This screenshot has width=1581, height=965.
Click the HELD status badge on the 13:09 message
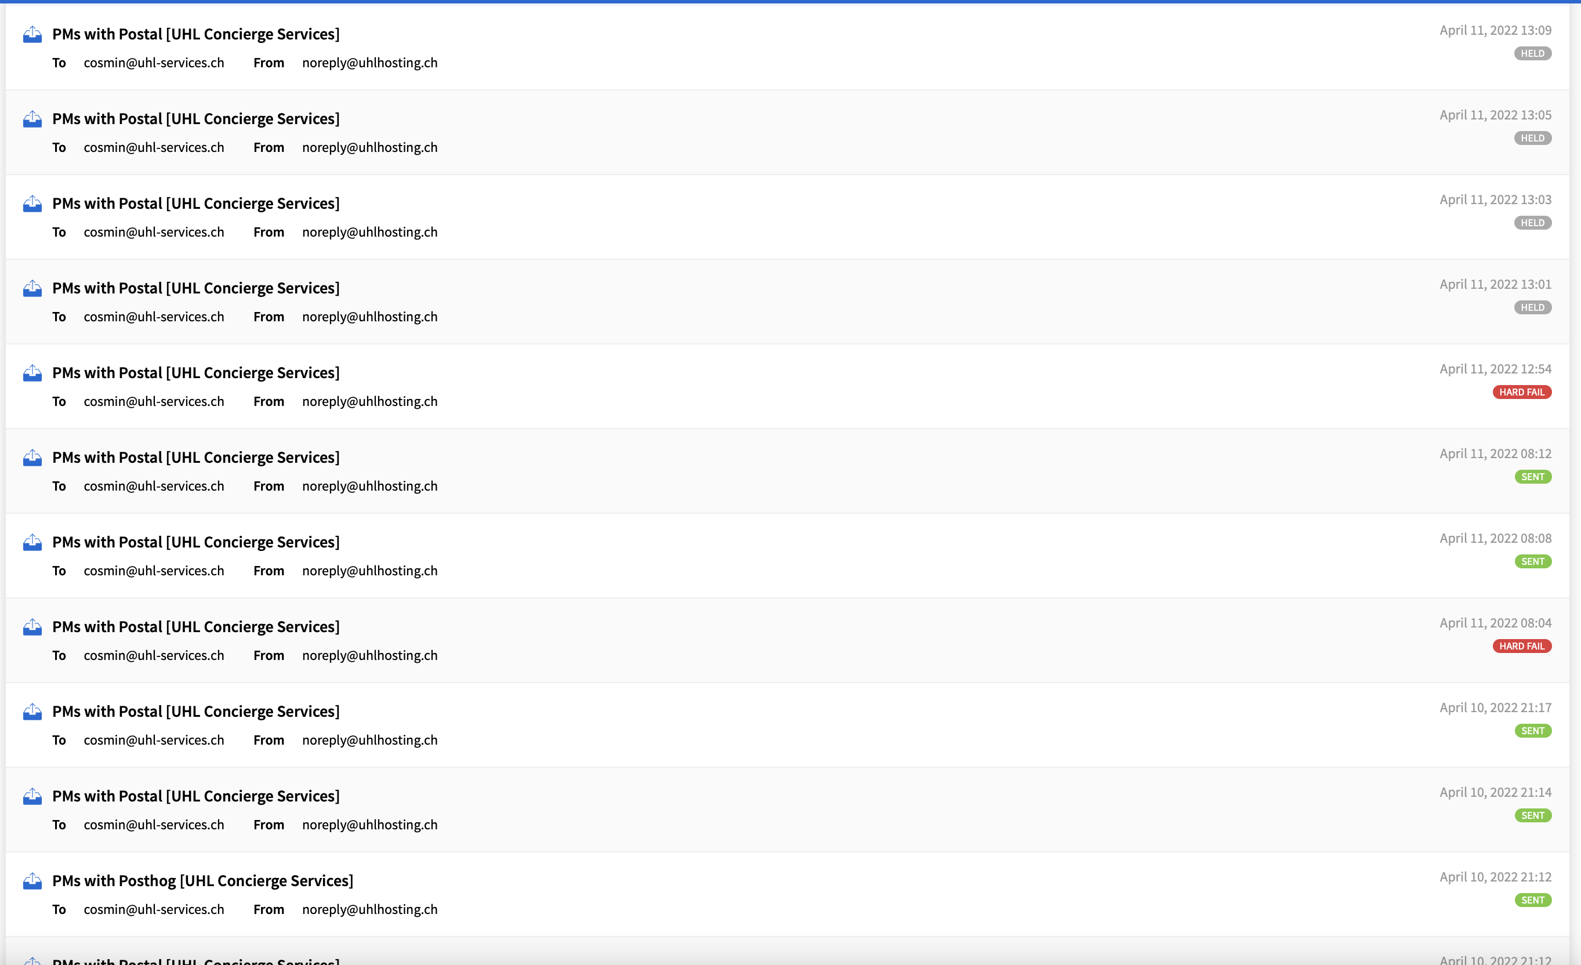click(1533, 53)
